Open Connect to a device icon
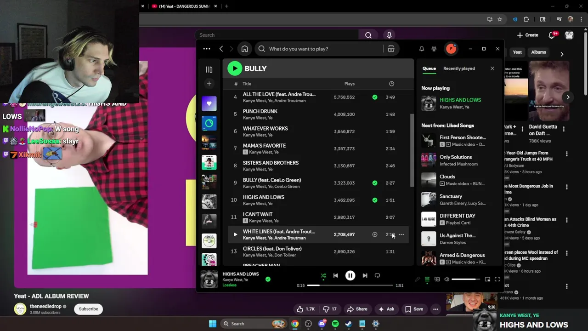The width and height of the screenshot is (588, 331). tap(437, 279)
